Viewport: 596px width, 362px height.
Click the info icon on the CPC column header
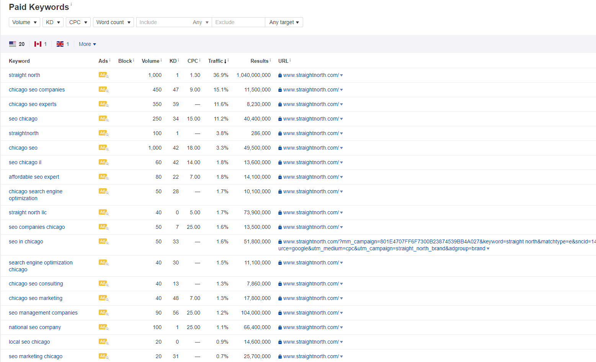(x=199, y=59)
